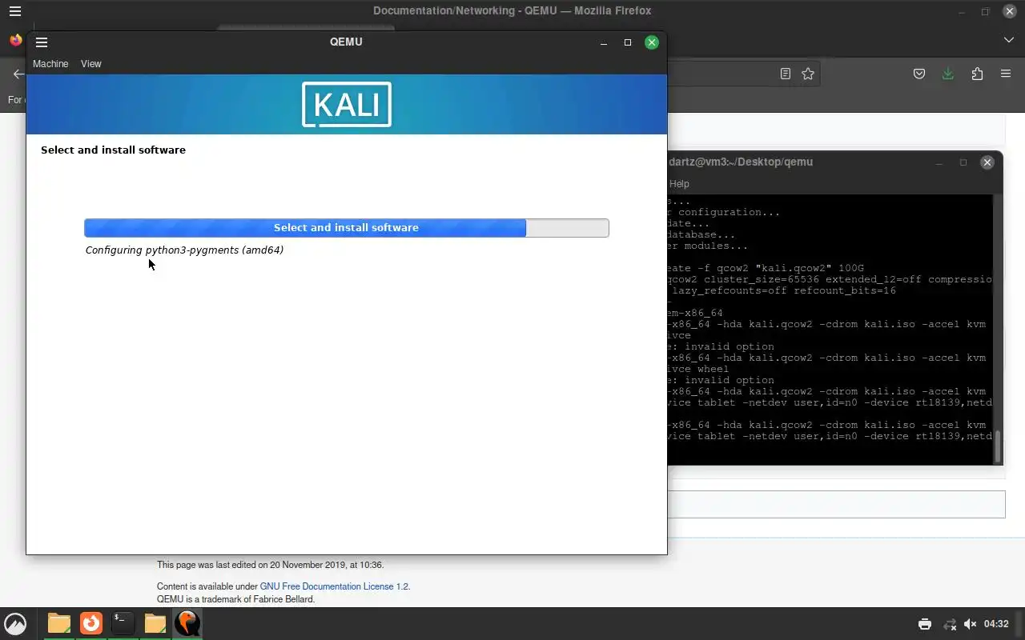Click 'QEMU is a trademark of Fabrice Bellard' text

236,599
